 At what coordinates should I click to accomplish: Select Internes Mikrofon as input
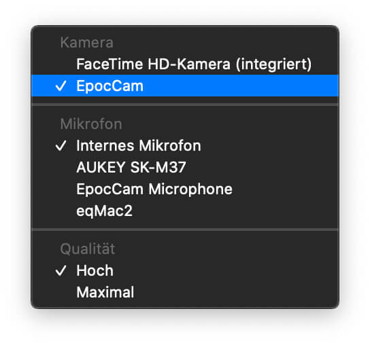[x=185, y=145]
